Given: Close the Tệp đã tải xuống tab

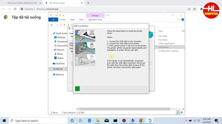Looking at the screenshot, I should (x=82, y=3).
